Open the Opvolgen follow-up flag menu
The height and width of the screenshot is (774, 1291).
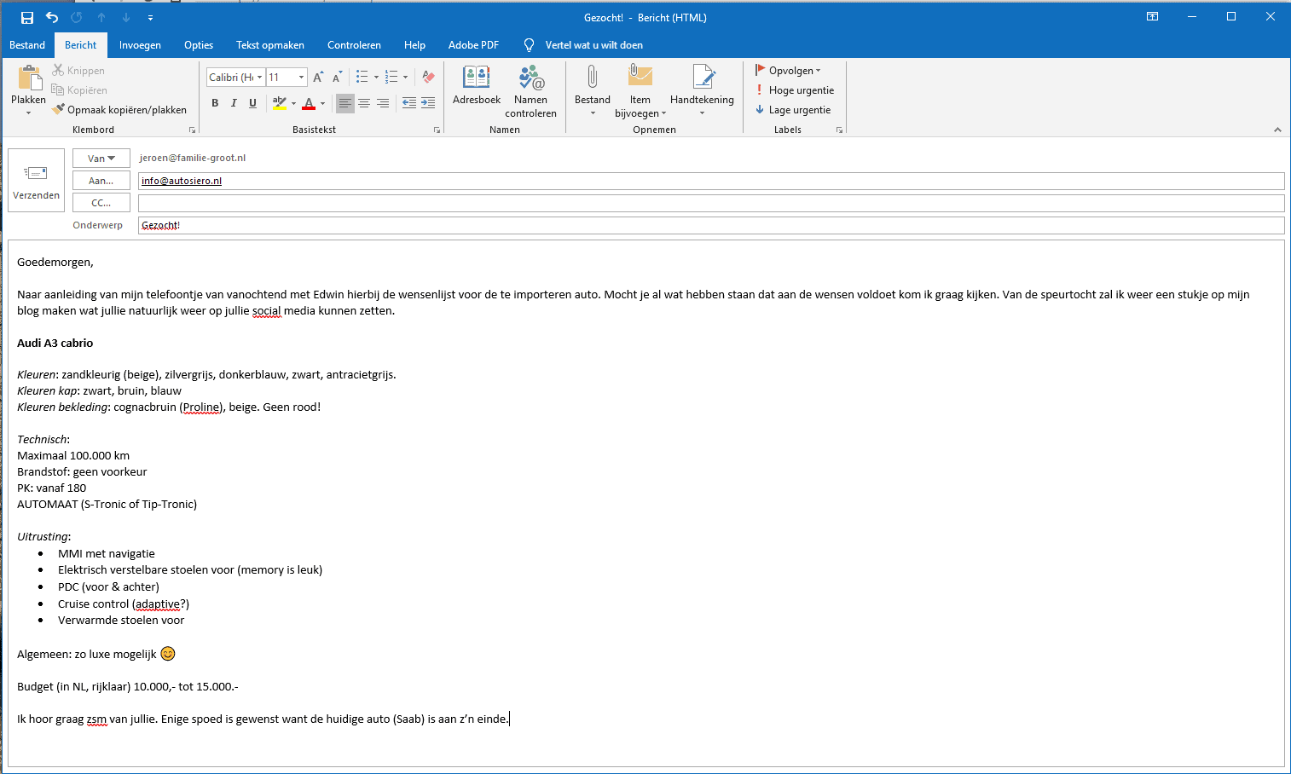click(788, 71)
